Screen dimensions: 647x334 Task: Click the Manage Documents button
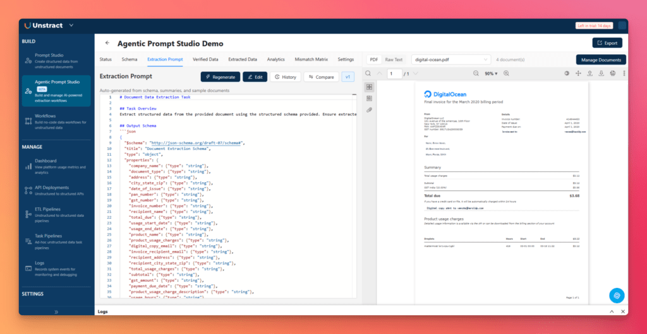tap(600, 59)
